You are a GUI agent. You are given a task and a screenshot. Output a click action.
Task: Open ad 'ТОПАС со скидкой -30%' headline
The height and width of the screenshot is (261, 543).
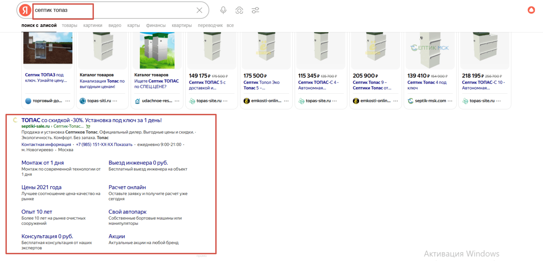[x=92, y=120]
